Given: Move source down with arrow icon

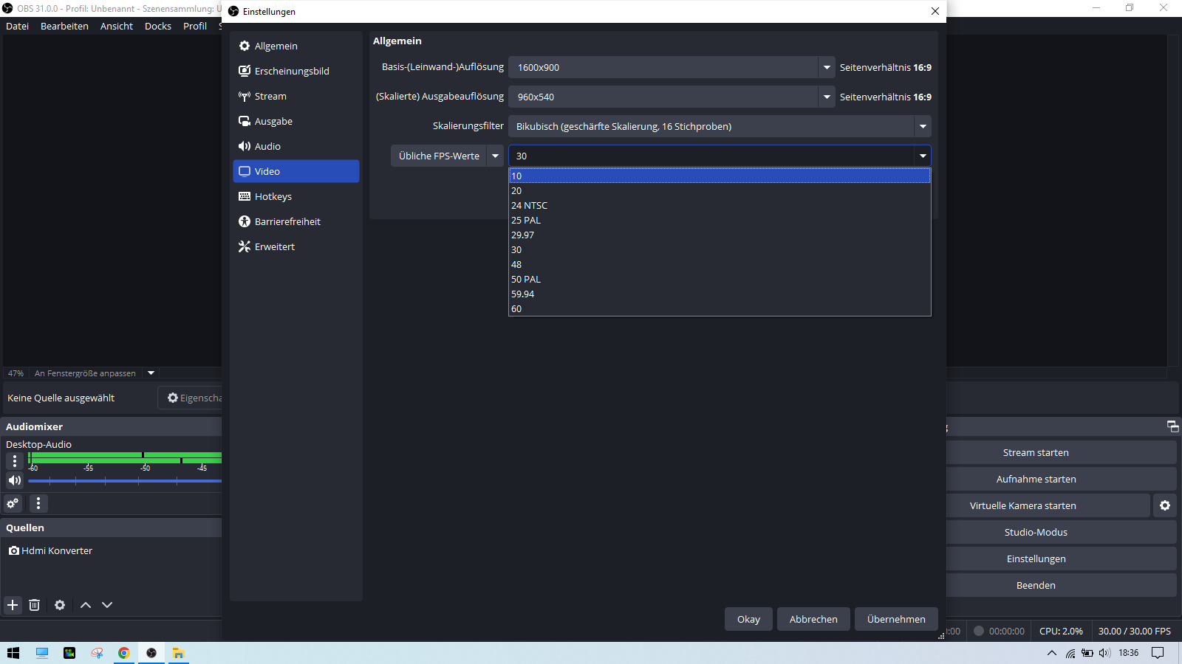Looking at the screenshot, I should (x=107, y=605).
